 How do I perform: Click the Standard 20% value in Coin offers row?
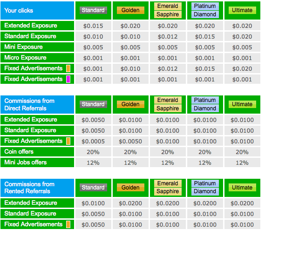coord(93,152)
